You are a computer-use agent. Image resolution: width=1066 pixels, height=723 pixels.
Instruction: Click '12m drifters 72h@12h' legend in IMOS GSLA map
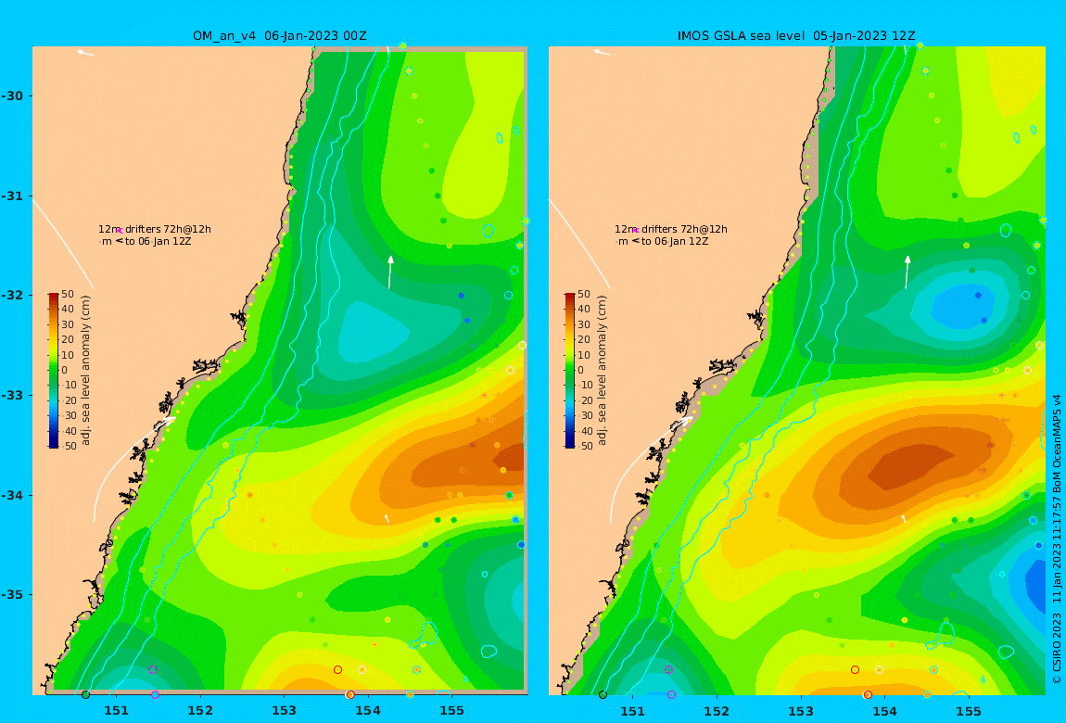671,229
